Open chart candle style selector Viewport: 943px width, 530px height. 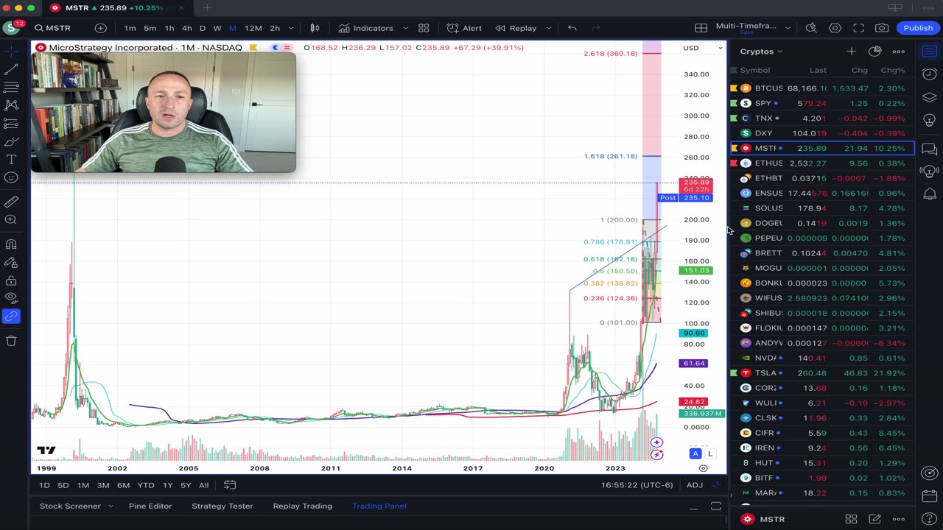click(315, 28)
